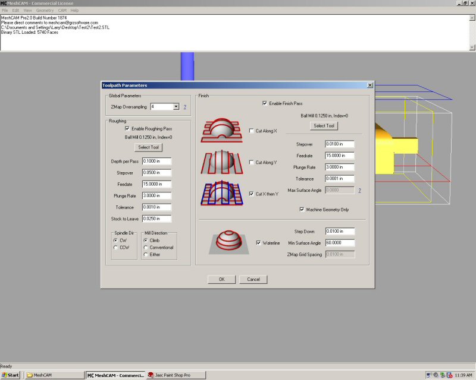Open the CAM menu

(62, 11)
